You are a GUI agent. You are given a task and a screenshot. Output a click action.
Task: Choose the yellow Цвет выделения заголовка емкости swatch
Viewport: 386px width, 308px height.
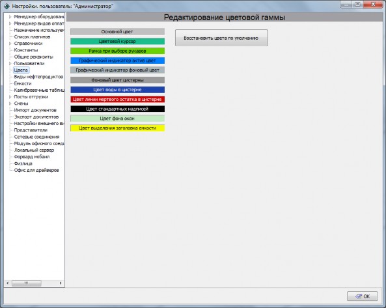click(x=117, y=128)
